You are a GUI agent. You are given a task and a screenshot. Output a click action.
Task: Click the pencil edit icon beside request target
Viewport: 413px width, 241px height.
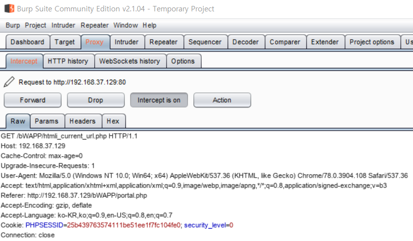click(x=9, y=82)
